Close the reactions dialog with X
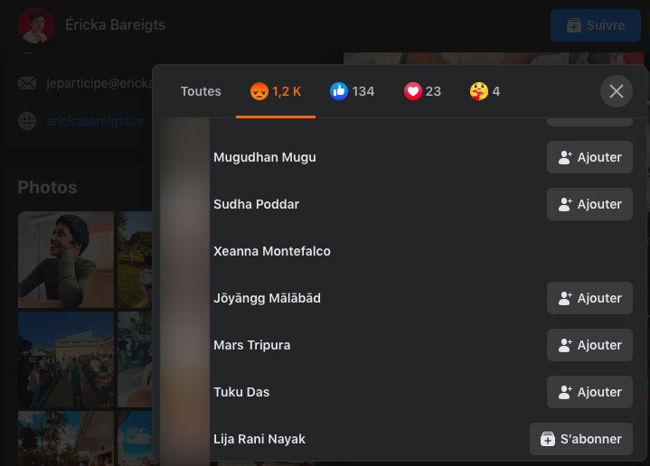Image resolution: width=650 pixels, height=466 pixels. 616,91
